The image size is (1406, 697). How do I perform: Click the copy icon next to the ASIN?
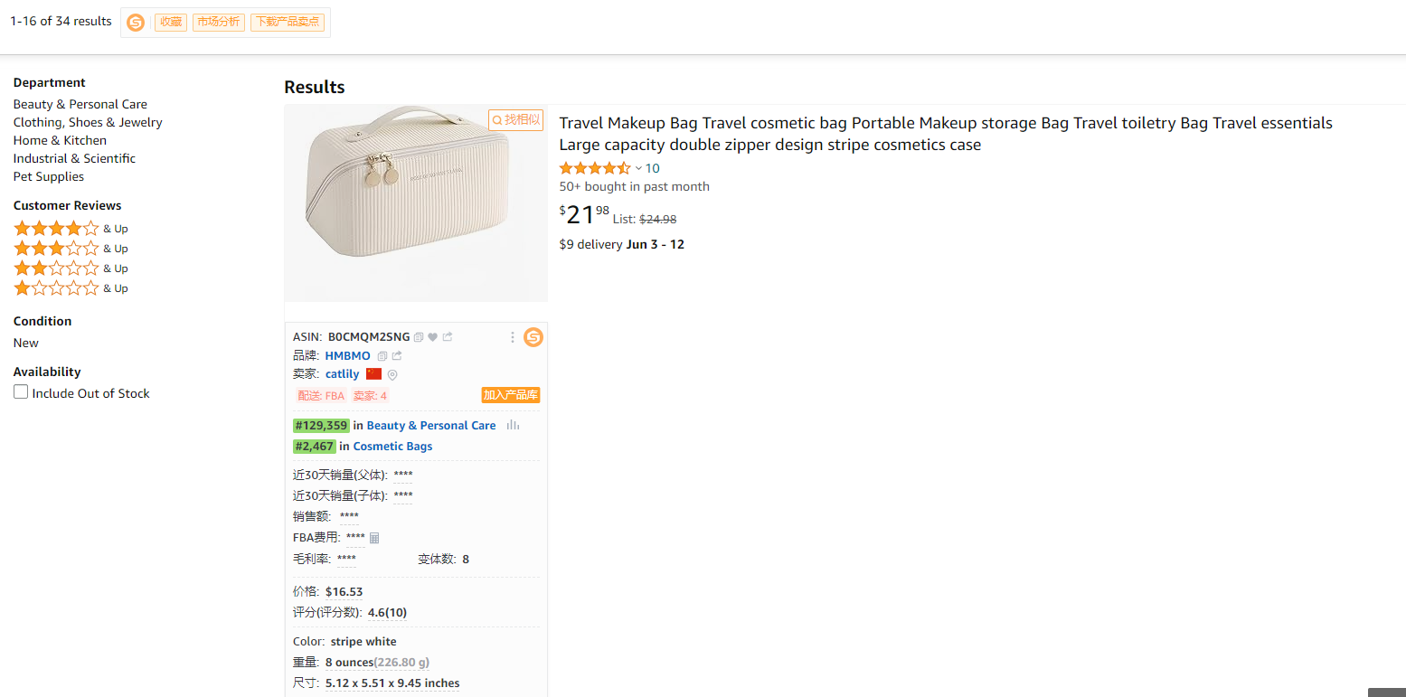tap(419, 337)
